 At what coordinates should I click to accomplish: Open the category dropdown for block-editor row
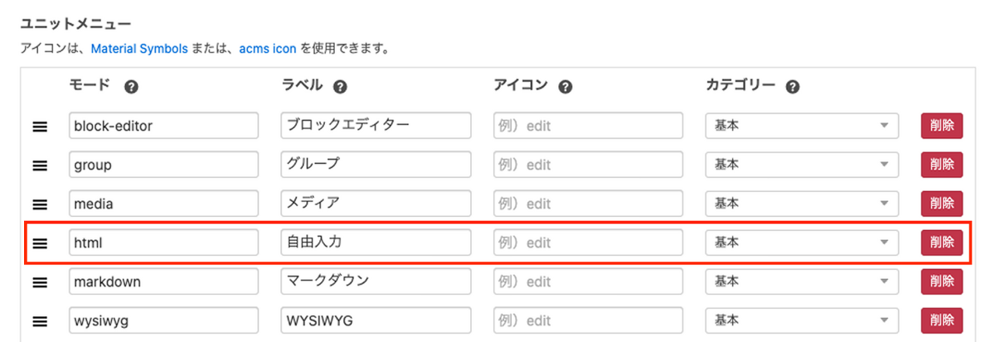pyautogui.click(x=802, y=126)
